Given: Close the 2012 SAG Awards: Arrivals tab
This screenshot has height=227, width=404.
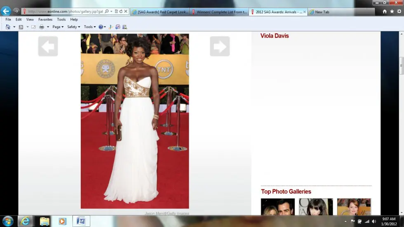Looking at the screenshot, I should (x=305, y=12).
